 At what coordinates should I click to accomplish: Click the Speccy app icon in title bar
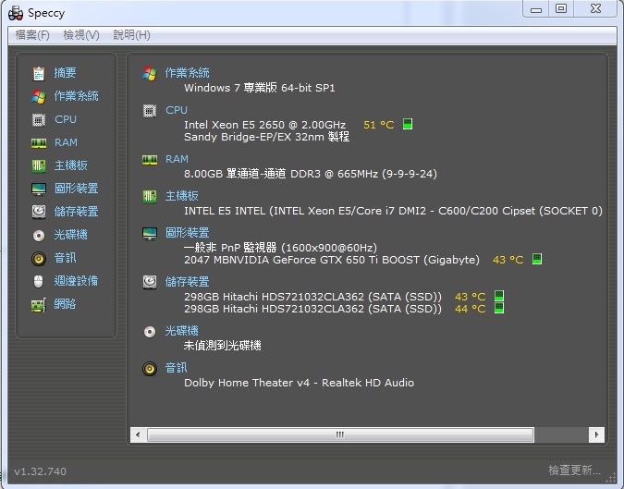click(x=16, y=13)
